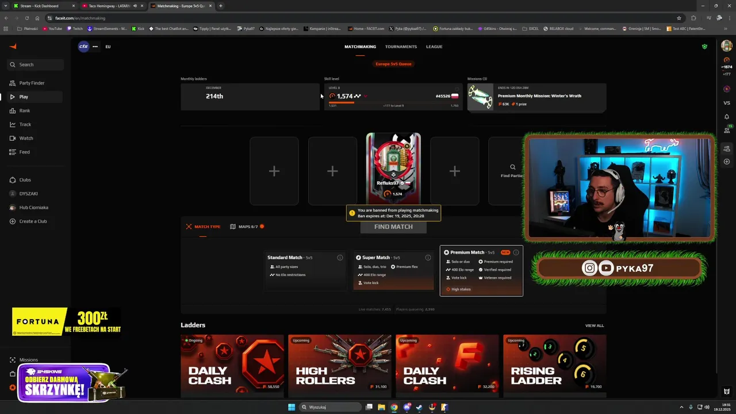Image resolution: width=736 pixels, height=414 pixels.
Task: Click the shop bag icon in sidebar
Action: click(x=13, y=374)
